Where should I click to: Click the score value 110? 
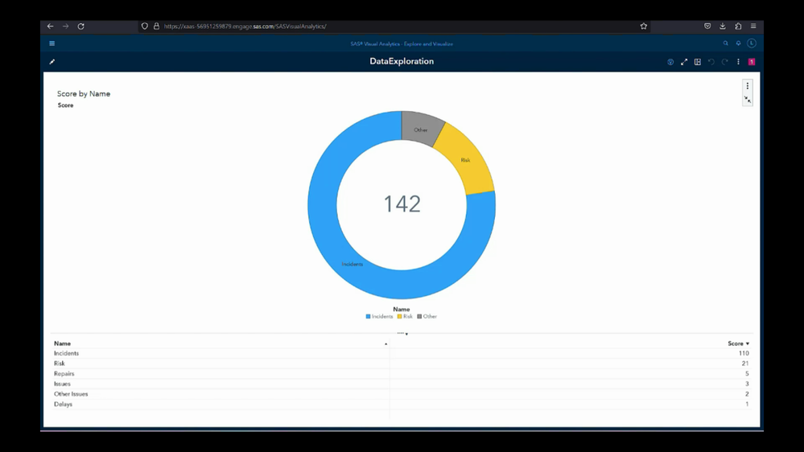[744, 353]
